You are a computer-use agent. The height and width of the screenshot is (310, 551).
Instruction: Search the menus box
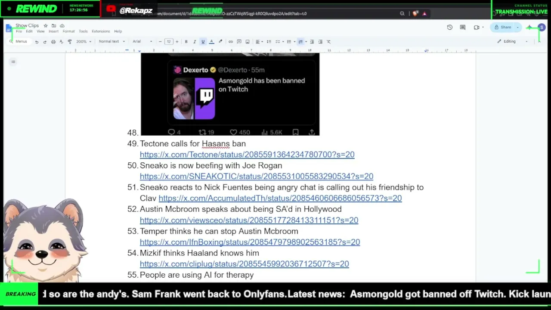[19, 41]
